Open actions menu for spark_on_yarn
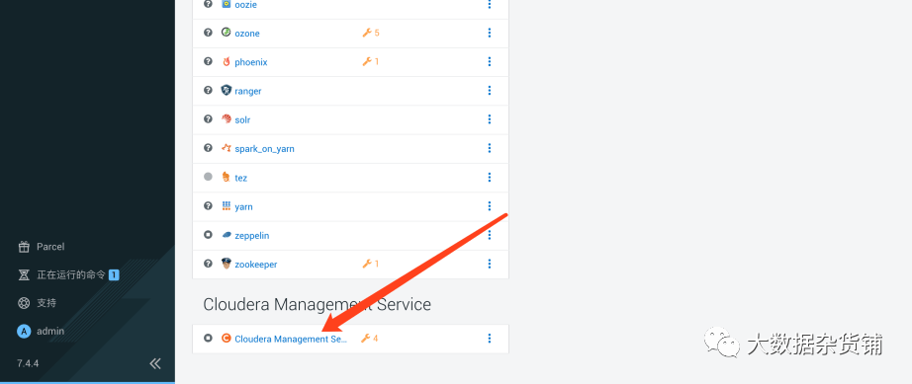 pos(490,148)
